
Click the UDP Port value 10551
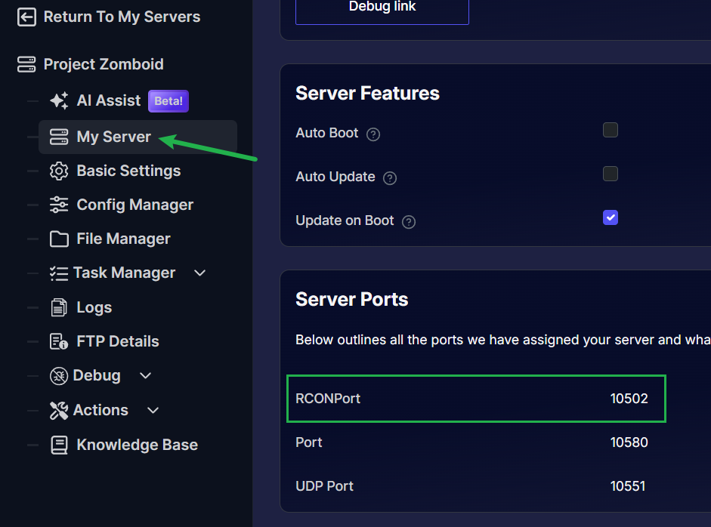pyautogui.click(x=628, y=486)
